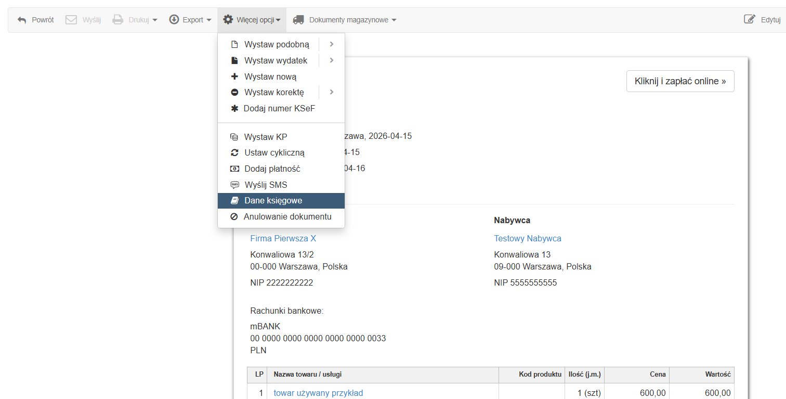The width and height of the screenshot is (786, 399).
Task: Click the ban icon for Anulowanie dokumentu
Action: (234, 216)
